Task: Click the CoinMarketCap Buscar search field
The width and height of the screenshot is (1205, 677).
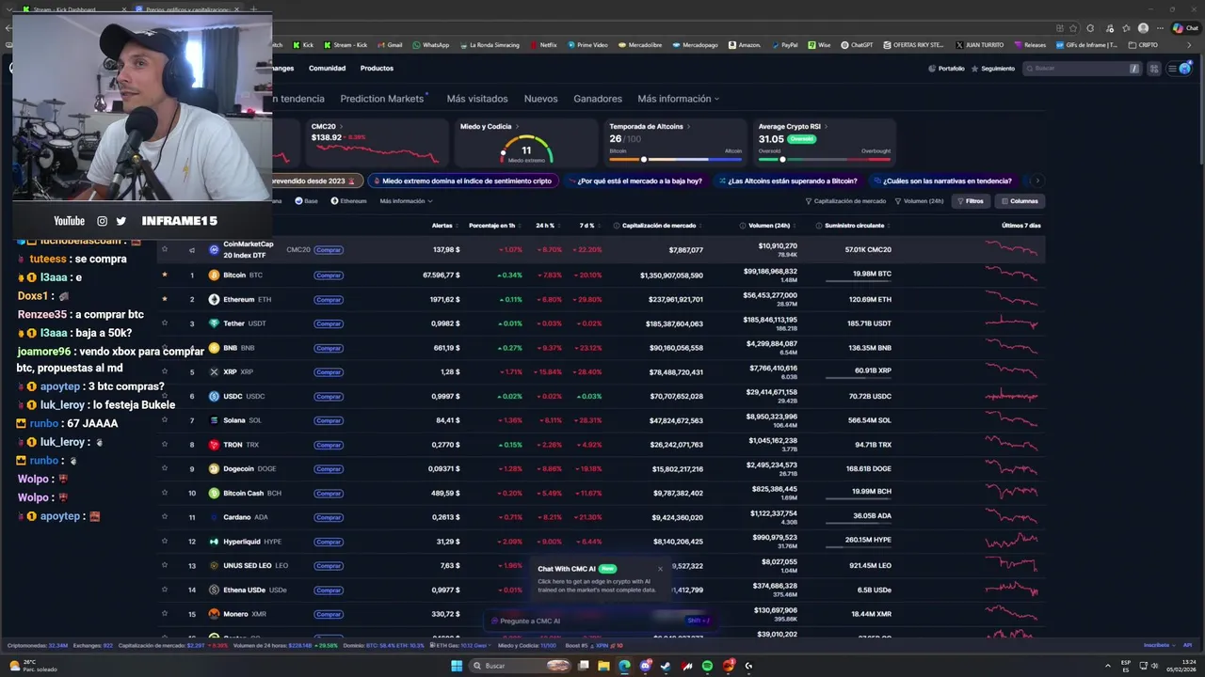Action: 1083,69
